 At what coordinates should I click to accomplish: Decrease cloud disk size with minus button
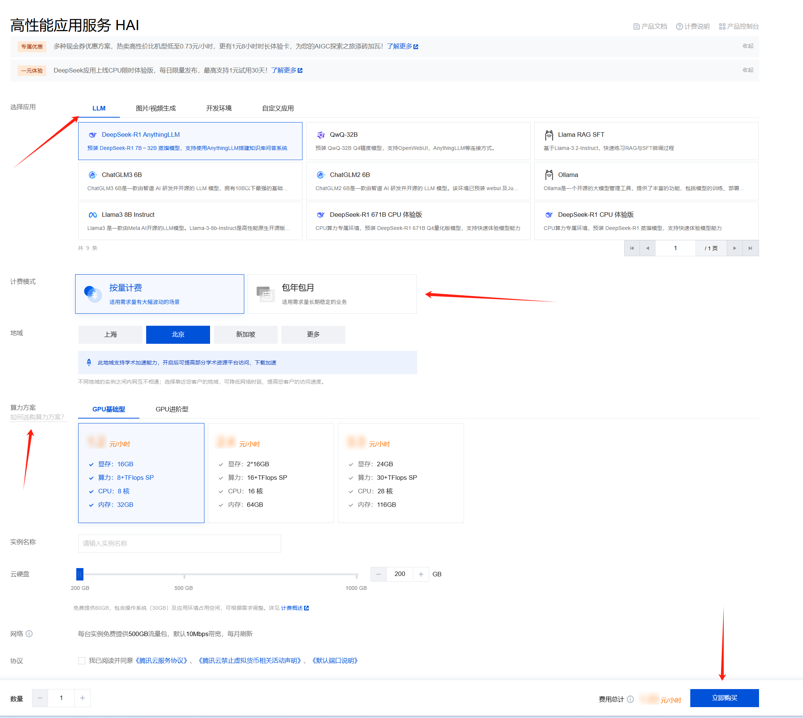tap(378, 574)
